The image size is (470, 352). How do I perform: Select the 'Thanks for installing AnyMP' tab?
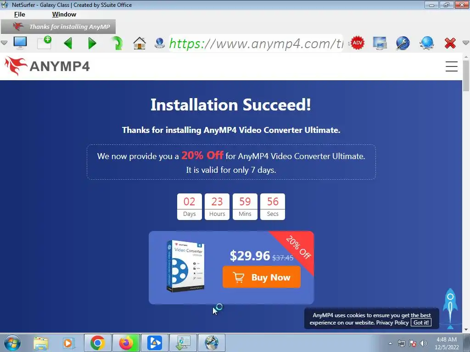click(58, 27)
